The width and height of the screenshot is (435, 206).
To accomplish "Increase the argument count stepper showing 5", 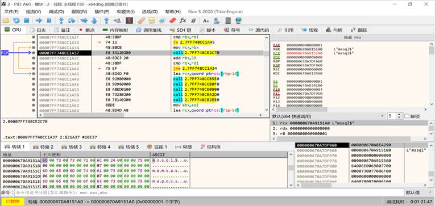I will pos(399,115).
